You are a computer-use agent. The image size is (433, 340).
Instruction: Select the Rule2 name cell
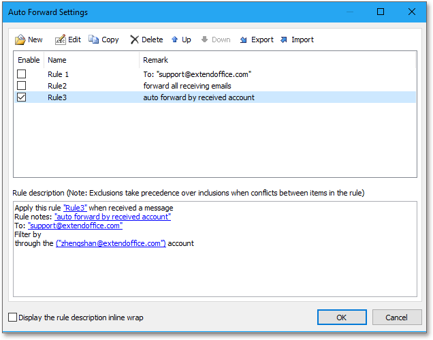(x=57, y=86)
